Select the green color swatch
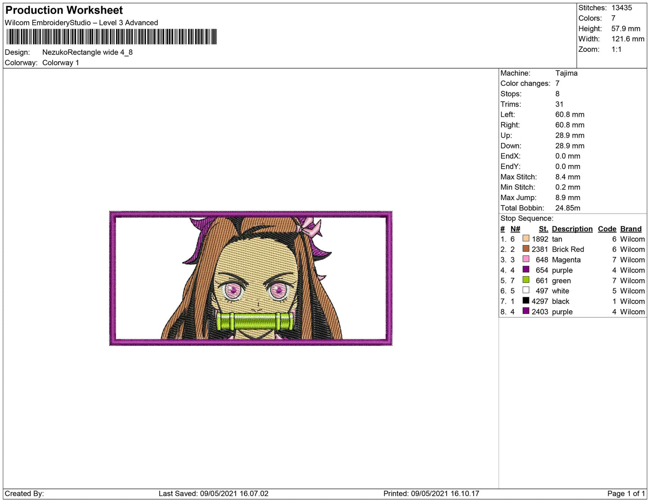Image resolution: width=650 pixels, height=500 pixels. click(526, 280)
